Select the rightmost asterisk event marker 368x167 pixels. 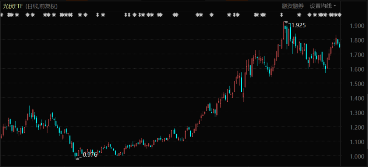(339, 15)
